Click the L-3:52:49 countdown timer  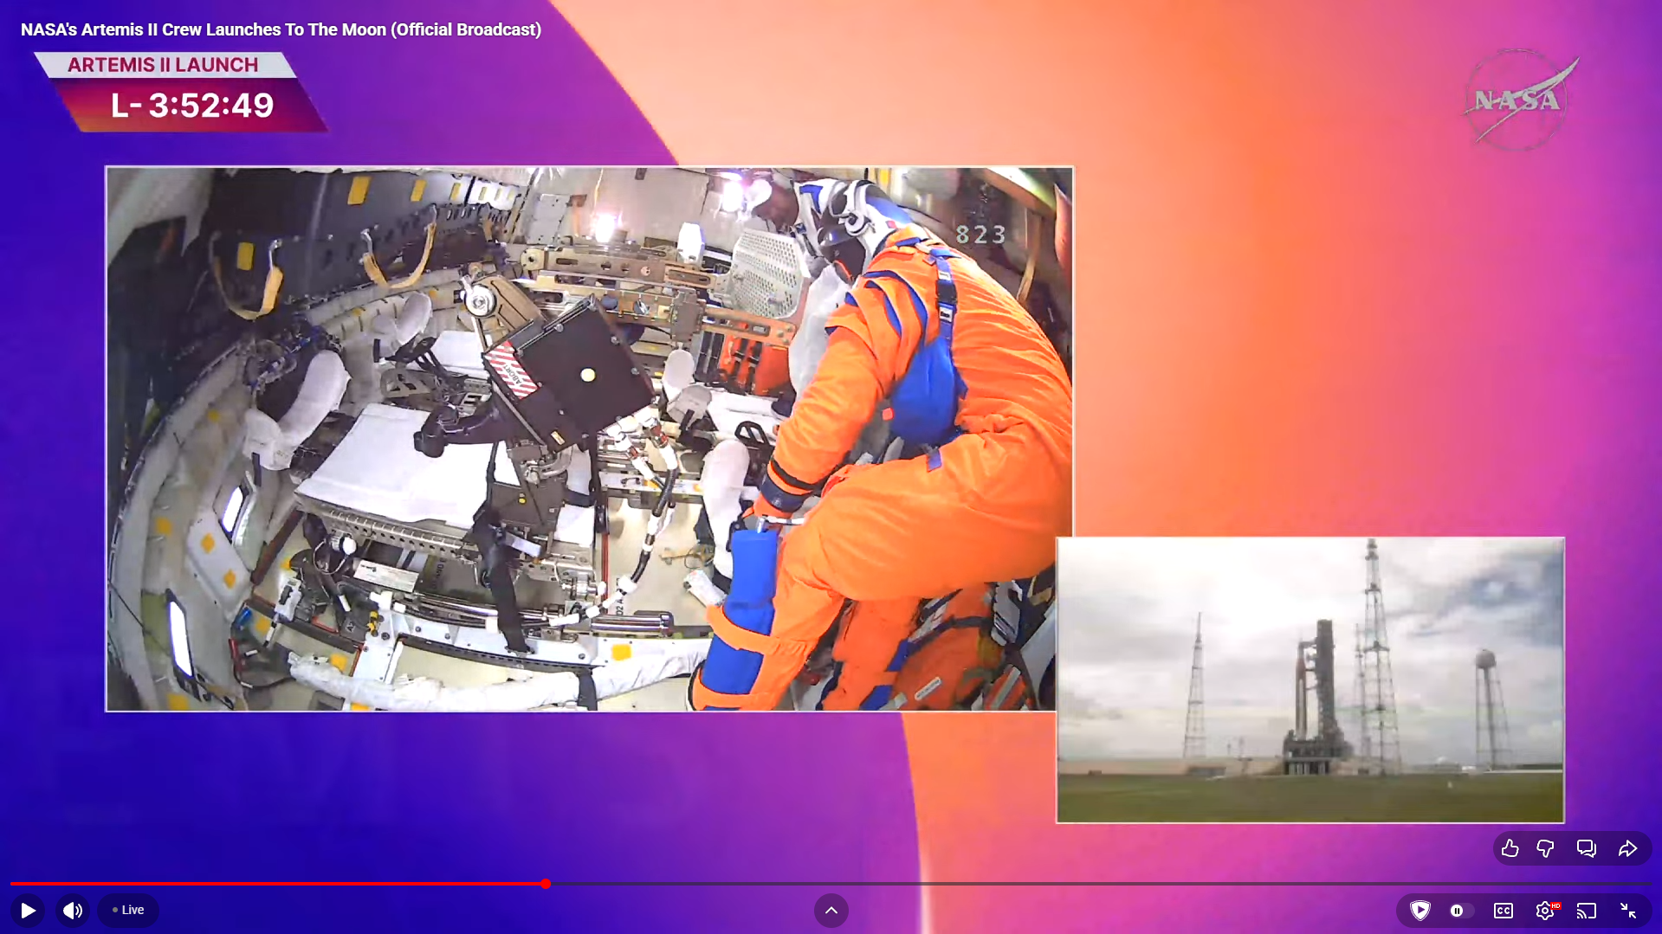point(192,106)
